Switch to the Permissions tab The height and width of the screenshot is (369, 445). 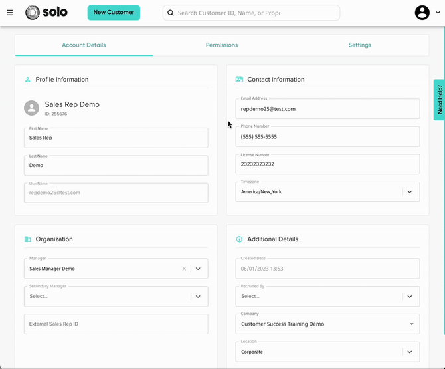click(x=222, y=45)
